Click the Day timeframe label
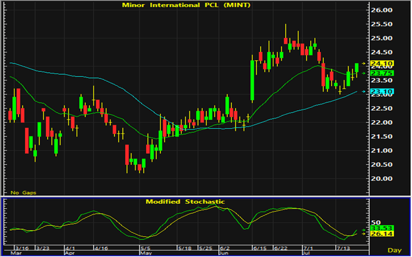Viewport: 412px width, 257px height. pyautogui.click(x=395, y=250)
